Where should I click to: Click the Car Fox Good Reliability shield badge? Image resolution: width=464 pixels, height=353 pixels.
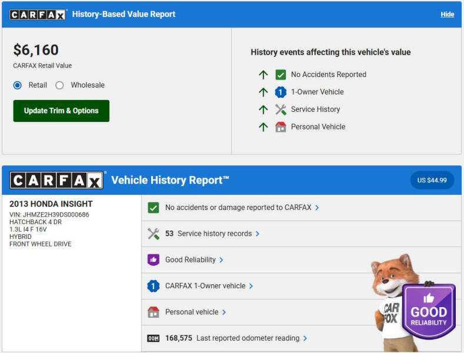(x=428, y=311)
